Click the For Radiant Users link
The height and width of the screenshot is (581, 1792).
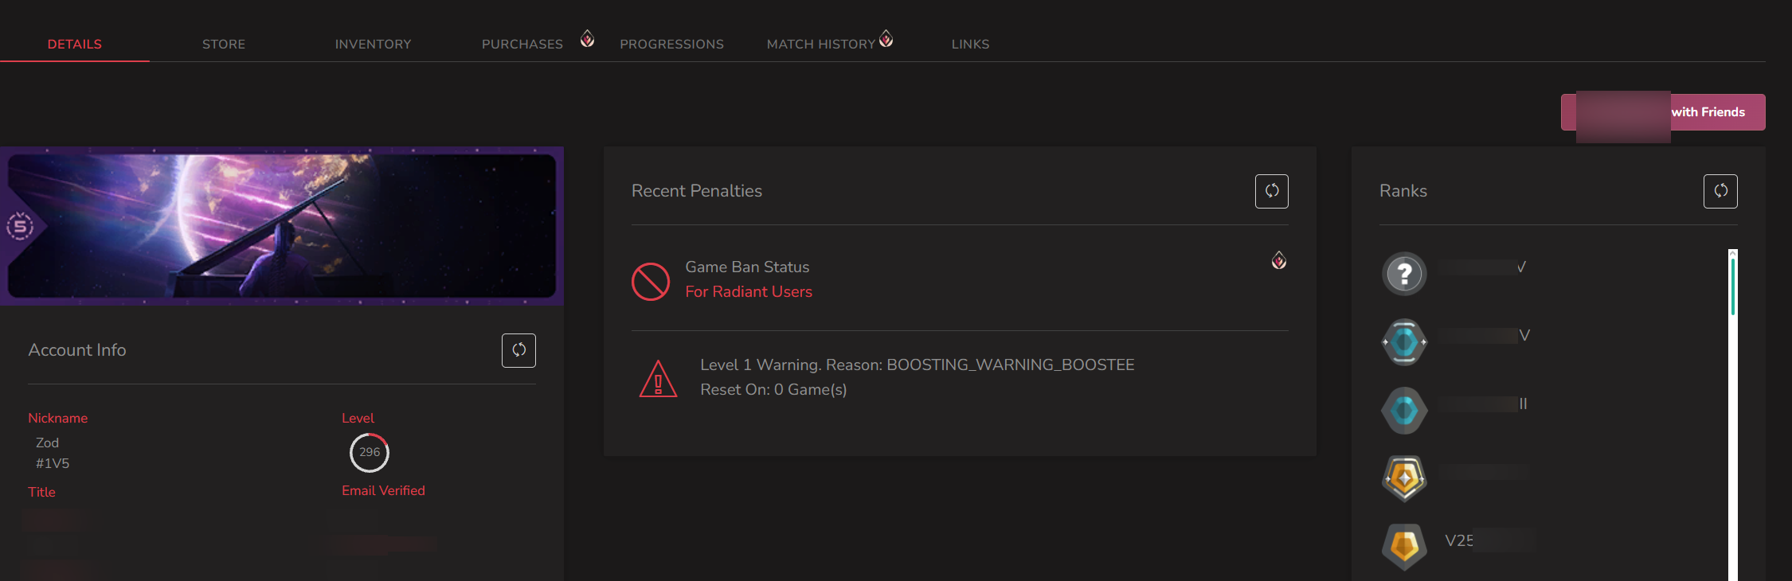coord(749,292)
